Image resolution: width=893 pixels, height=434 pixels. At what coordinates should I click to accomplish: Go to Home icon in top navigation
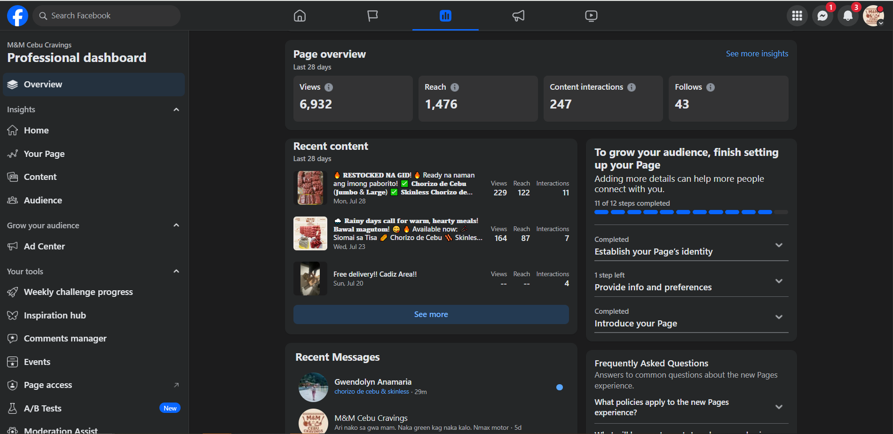click(x=300, y=16)
